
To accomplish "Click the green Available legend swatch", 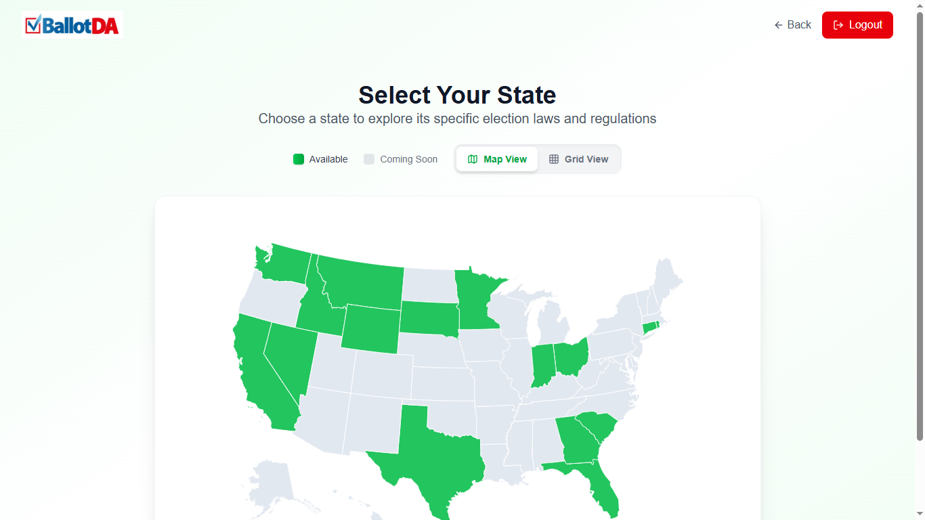I will pyautogui.click(x=299, y=159).
